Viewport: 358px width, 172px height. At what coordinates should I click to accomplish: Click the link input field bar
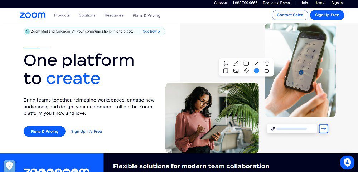coord(292,129)
